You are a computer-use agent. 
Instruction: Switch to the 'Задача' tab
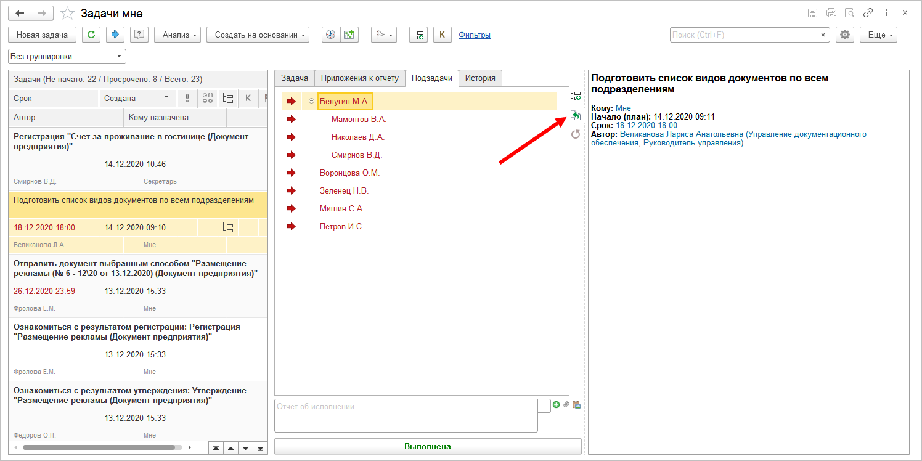click(x=295, y=78)
